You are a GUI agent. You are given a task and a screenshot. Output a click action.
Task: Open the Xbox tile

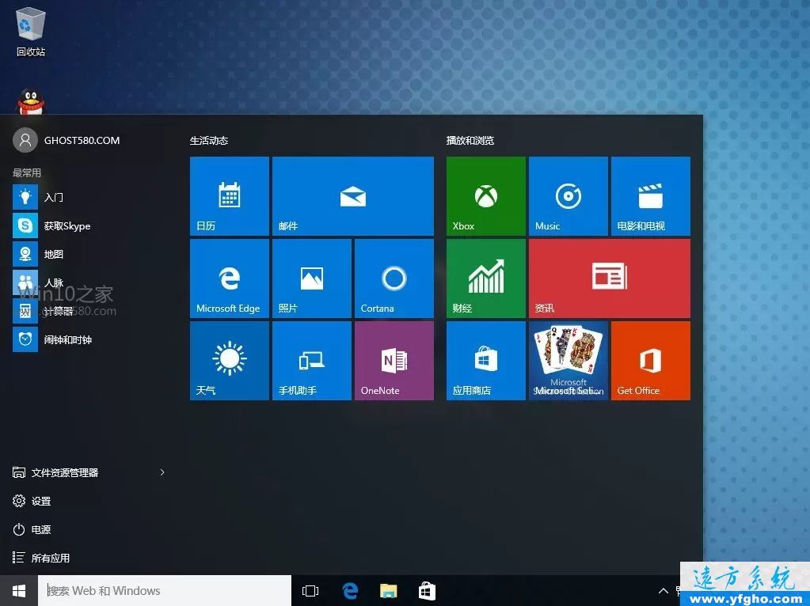click(x=485, y=196)
